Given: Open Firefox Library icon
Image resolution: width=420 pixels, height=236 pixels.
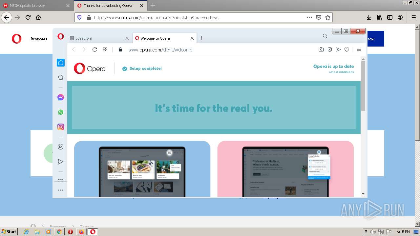Looking at the screenshot, I should 379,17.
